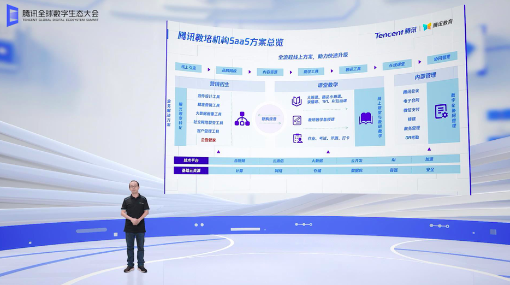Select the 协同管理 step box
Image resolution: width=510 pixels, height=285 pixels.
click(442, 57)
